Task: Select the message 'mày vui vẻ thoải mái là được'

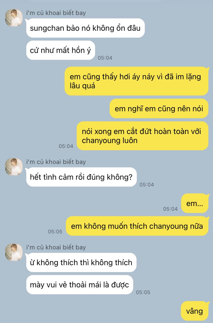Action: tap(80, 285)
